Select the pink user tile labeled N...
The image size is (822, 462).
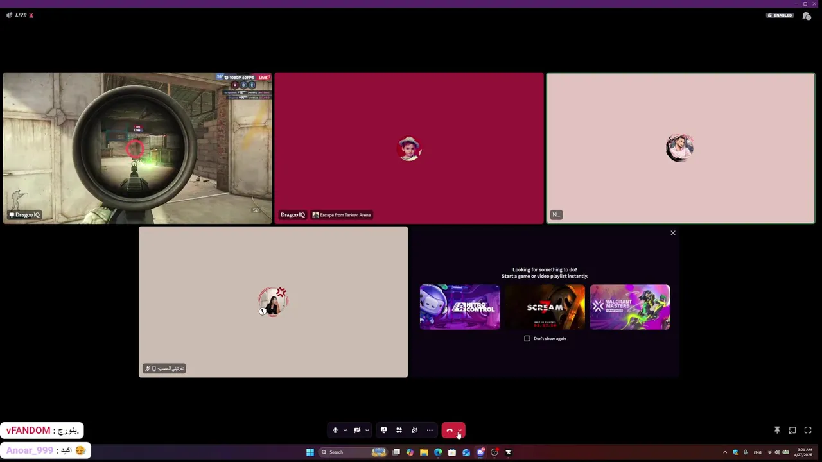[681, 148]
